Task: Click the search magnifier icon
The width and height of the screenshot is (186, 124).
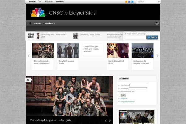Action: pos(159,2)
